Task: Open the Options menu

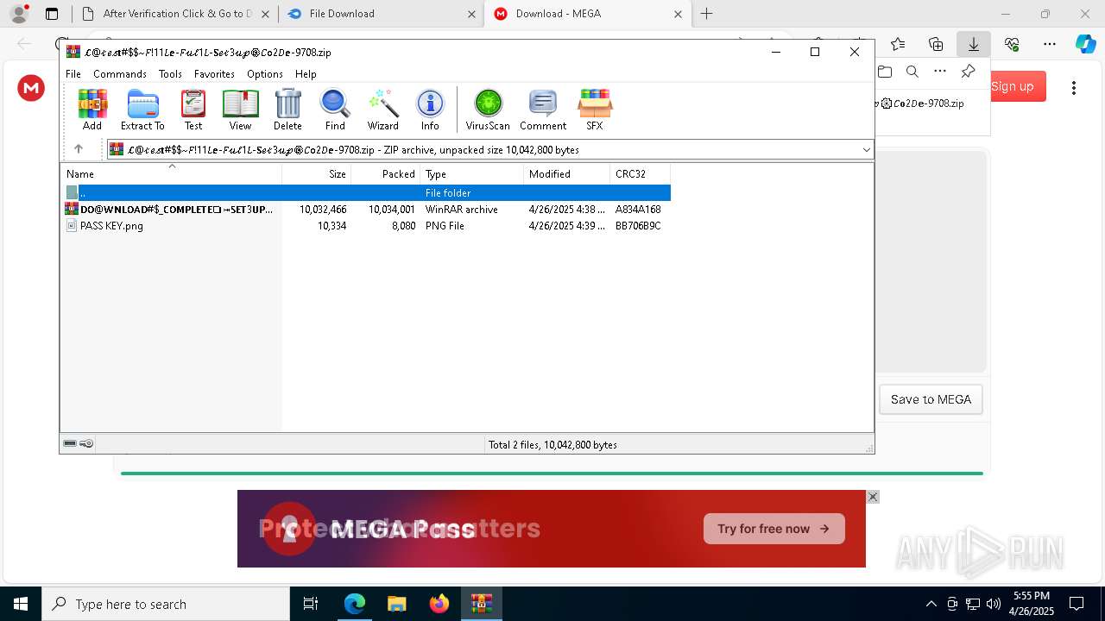Action: click(x=265, y=74)
